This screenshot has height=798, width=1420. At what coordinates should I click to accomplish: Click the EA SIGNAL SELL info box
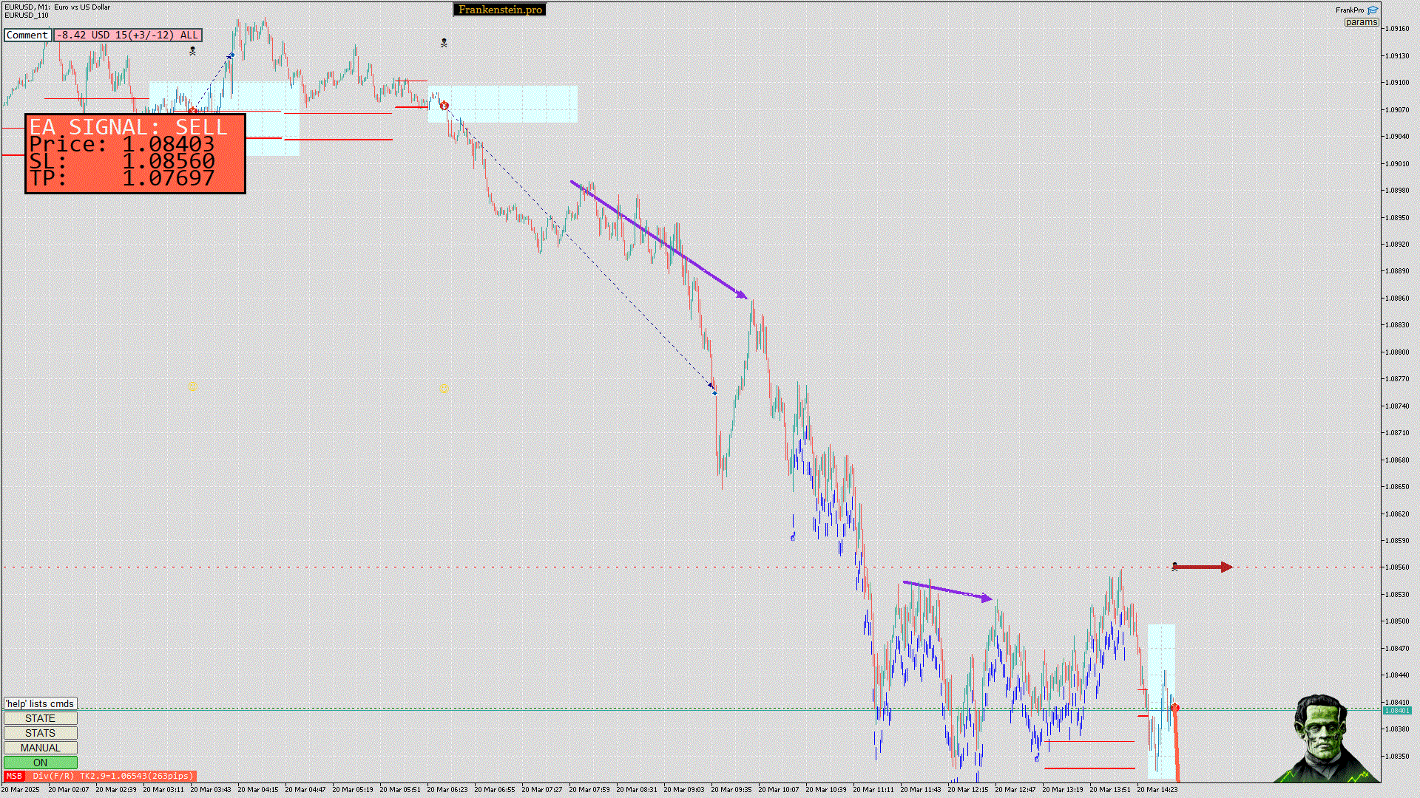point(135,154)
